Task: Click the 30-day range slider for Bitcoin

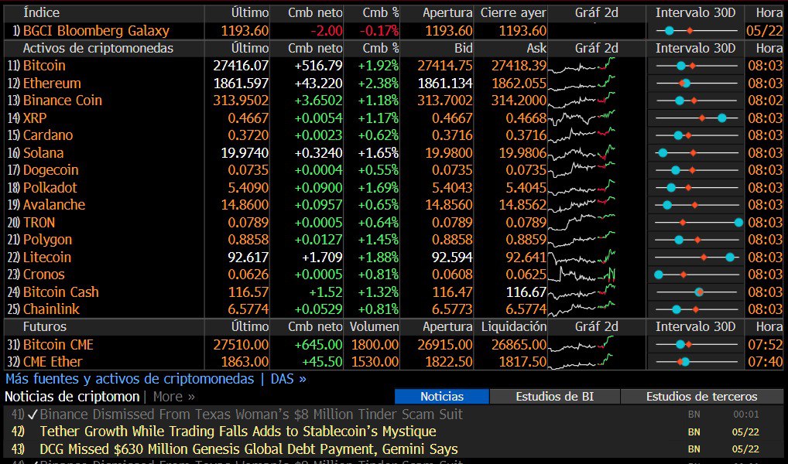Action: pos(697,66)
